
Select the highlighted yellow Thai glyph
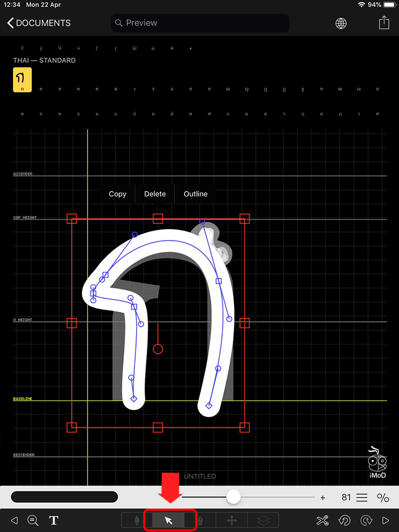coord(22,80)
